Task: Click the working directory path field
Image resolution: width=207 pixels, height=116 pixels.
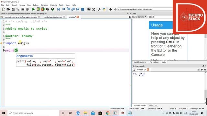Action: click(x=145, y=9)
